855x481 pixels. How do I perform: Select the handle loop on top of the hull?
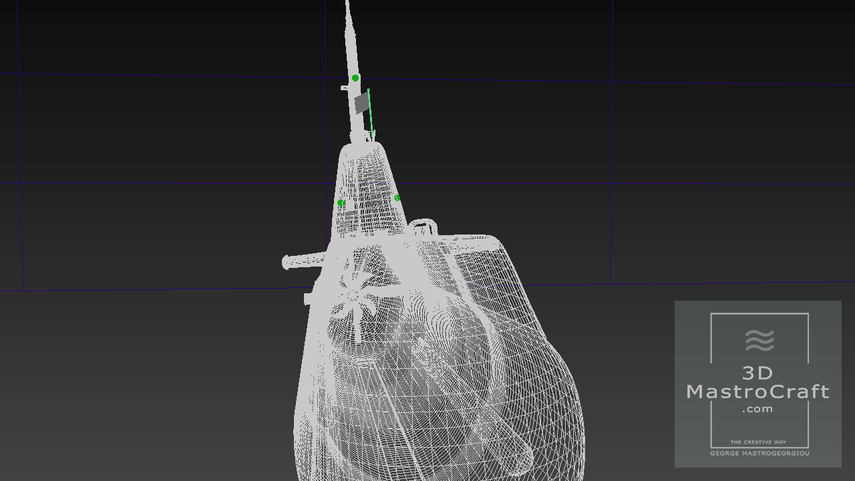[x=423, y=226]
